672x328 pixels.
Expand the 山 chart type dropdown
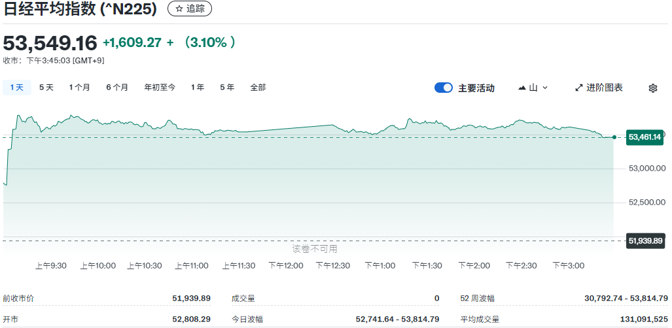point(545,88)
